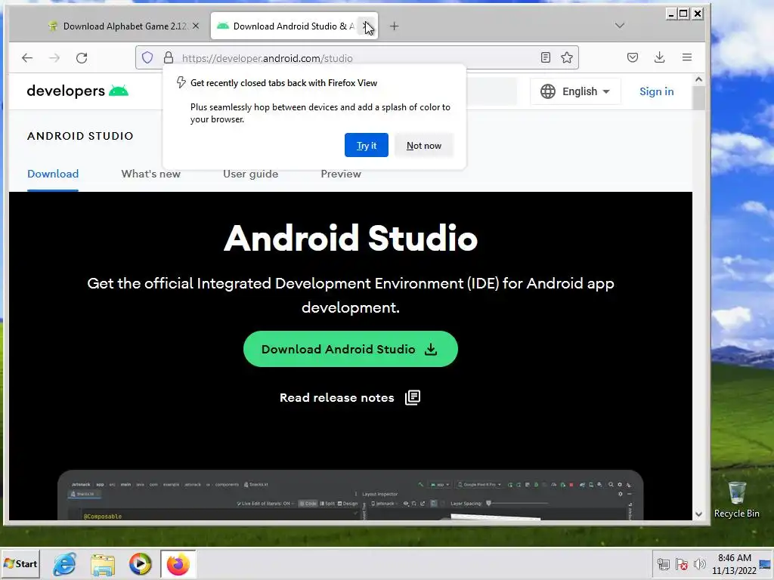Image resolution: width=774 pixels, height=580 pixels.
Task: Dismiss popup with Not now
Action: click(423, 145)
